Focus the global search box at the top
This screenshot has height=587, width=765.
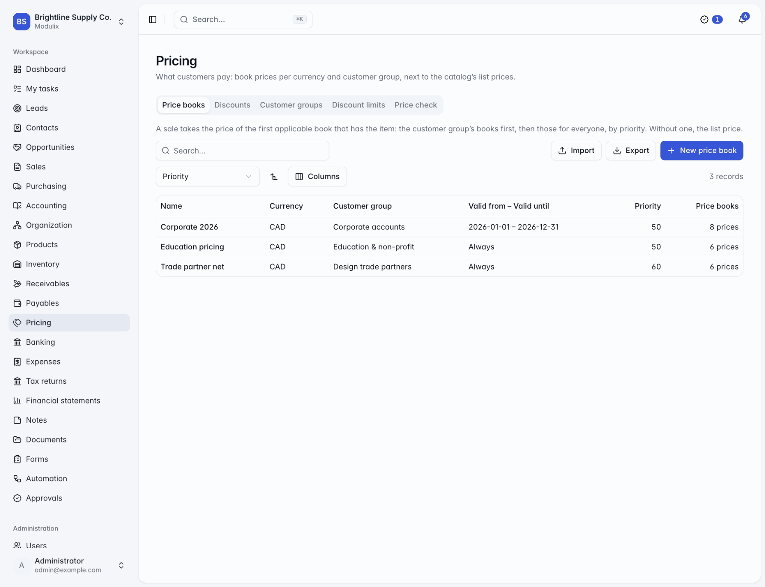click(x=243, y=20)
